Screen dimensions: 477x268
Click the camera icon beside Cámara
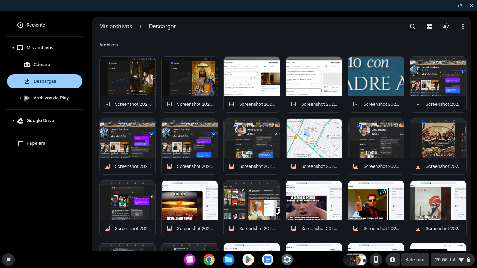(x=27, y=65)
